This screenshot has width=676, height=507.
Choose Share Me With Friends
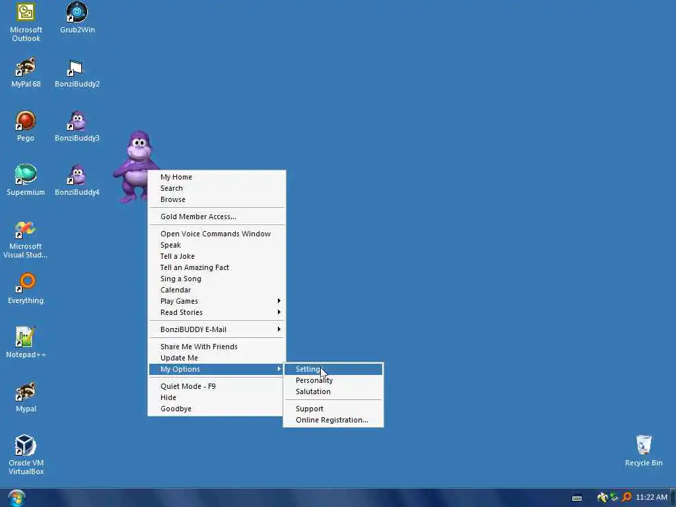(x=217, y=347)
